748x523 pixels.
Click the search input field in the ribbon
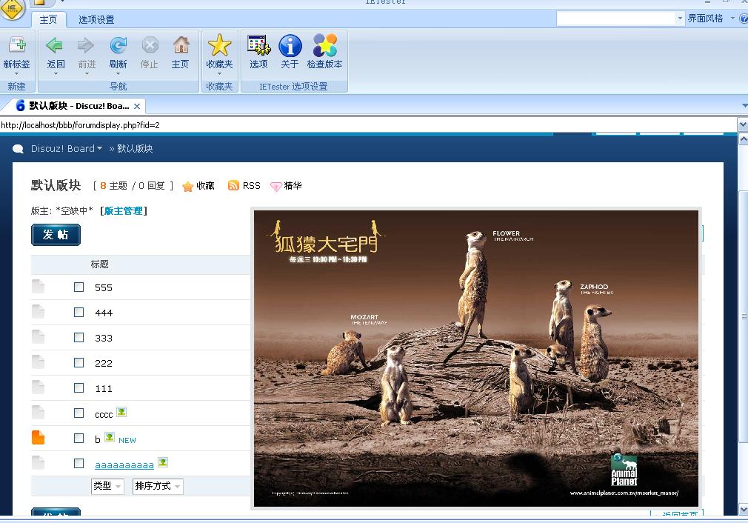point(615,19)
